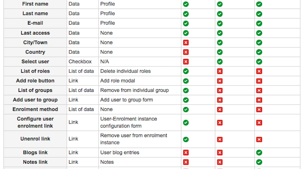Click the first green check in Unenrol link row
Image resolution: width=303 pixels, height=169 pixels.
click(186, 139)
